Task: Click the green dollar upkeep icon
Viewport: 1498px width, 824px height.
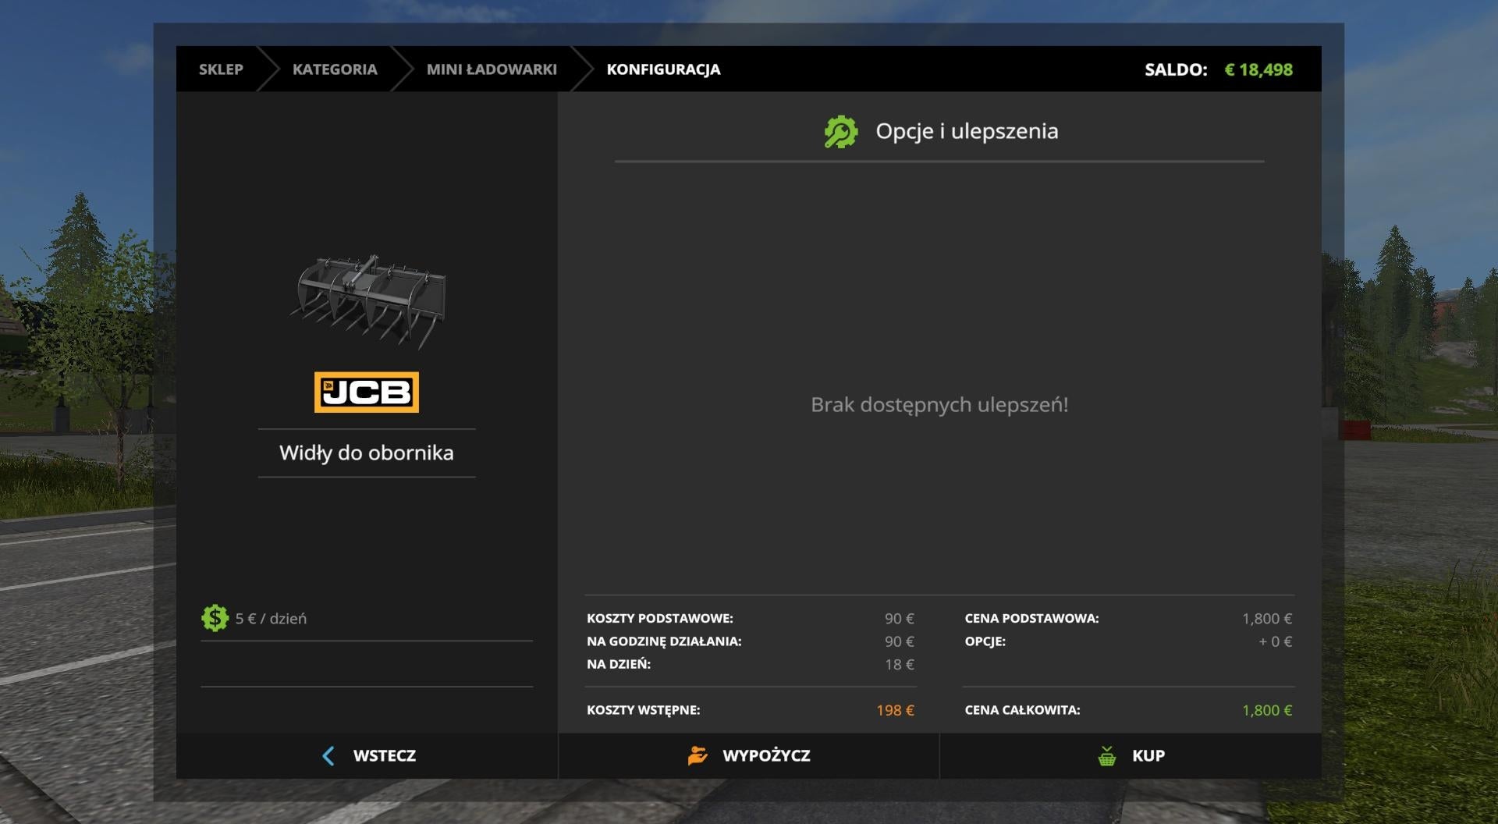Action: point(215,618)
